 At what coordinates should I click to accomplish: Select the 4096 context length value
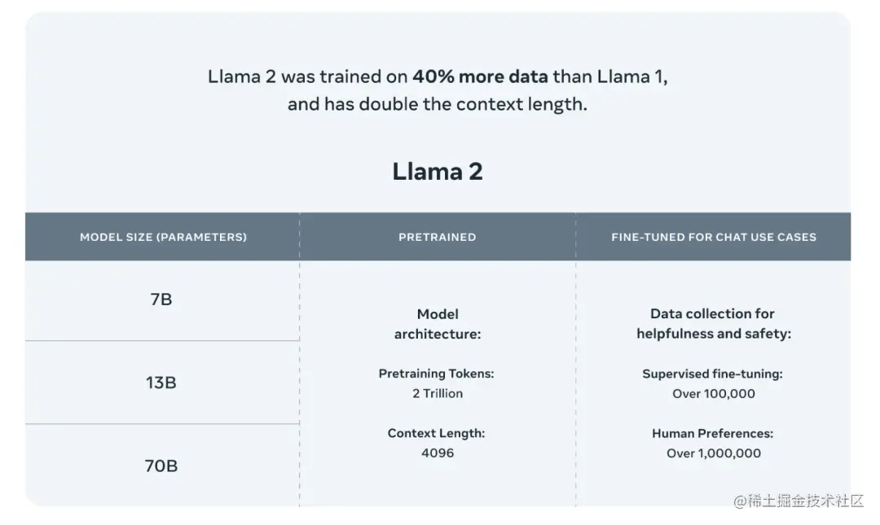438,453
